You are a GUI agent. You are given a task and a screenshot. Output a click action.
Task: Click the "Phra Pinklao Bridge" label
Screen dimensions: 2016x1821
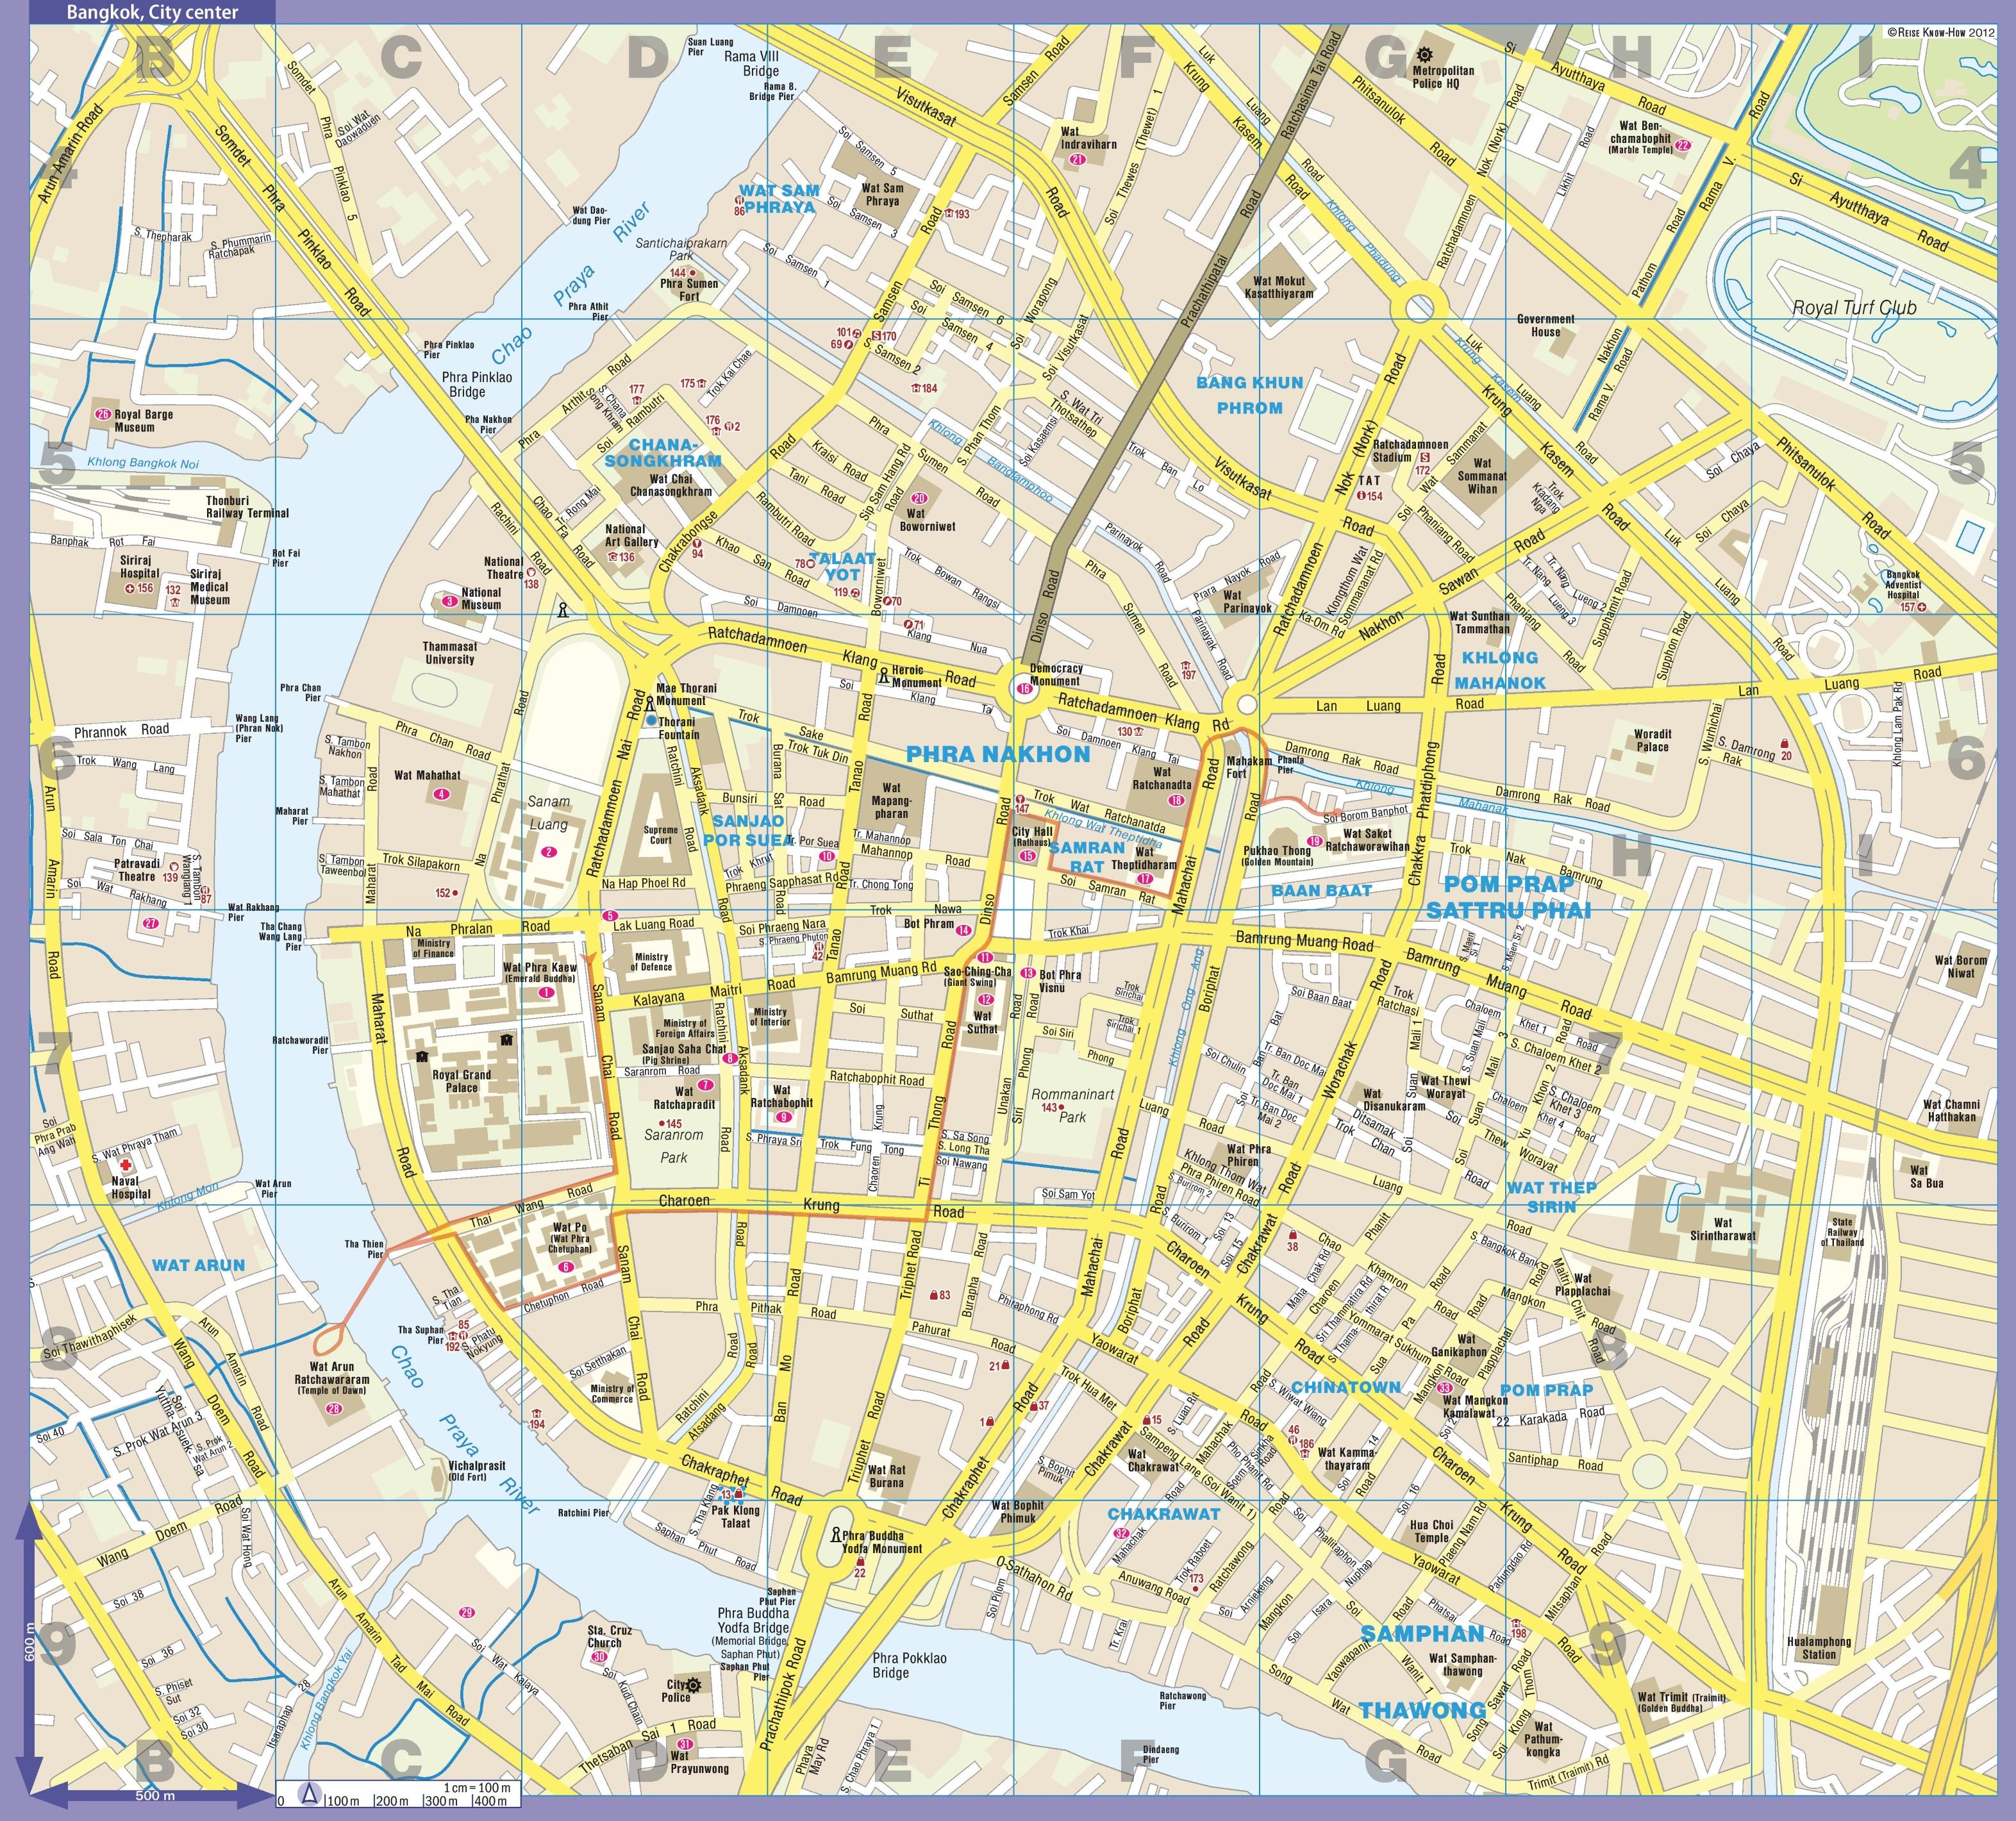coord(477,384)
